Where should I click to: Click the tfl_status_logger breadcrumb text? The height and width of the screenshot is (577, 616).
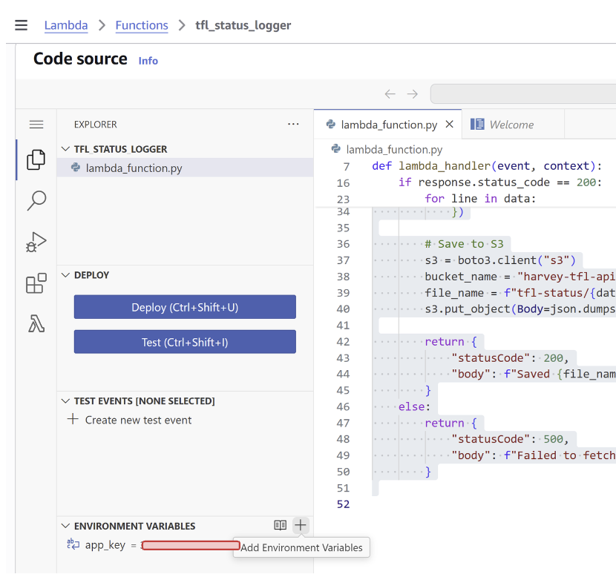[x=243, y=25]
